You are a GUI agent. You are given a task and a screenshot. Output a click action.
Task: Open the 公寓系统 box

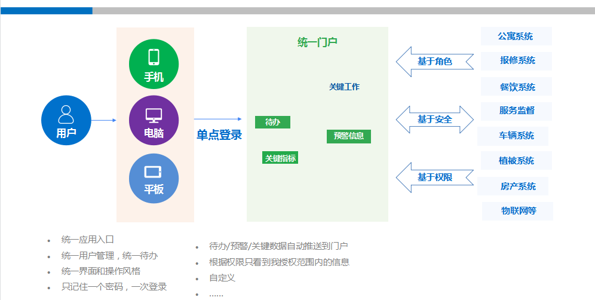point(516,36)
